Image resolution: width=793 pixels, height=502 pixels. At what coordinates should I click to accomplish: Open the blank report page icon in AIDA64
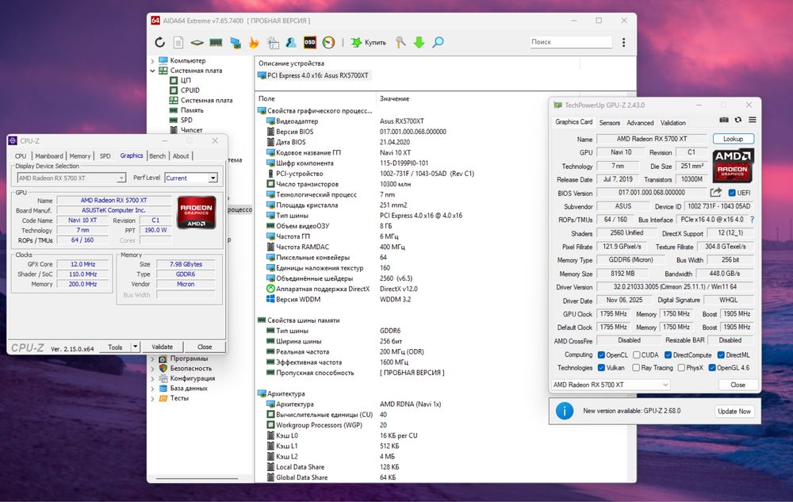(178, 43)
